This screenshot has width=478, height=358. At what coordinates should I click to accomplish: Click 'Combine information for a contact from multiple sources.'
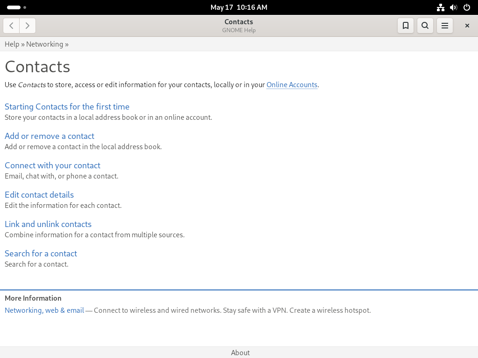point(94,235)
